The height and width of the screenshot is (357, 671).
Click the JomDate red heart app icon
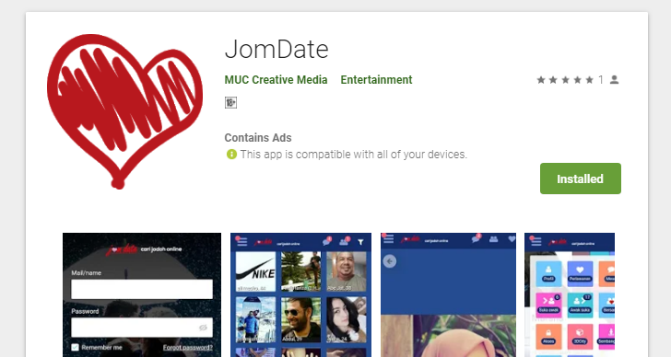tap(124, 111)
